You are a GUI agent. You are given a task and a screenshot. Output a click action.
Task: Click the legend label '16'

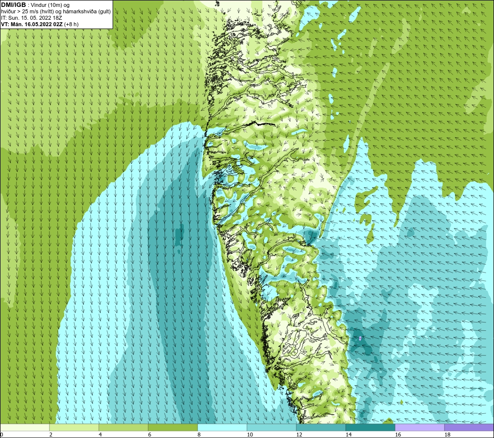coord(398,435)
